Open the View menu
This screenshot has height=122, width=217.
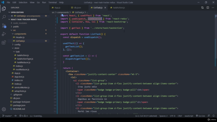[32, 2]
